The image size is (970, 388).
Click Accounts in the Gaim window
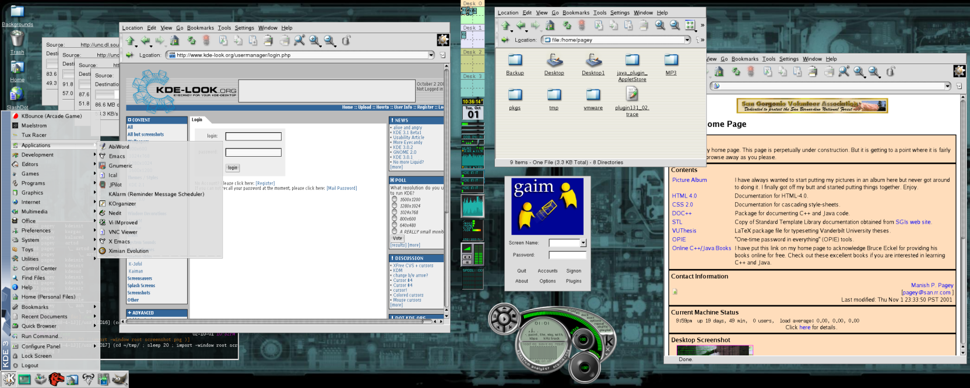click(547, 271)
